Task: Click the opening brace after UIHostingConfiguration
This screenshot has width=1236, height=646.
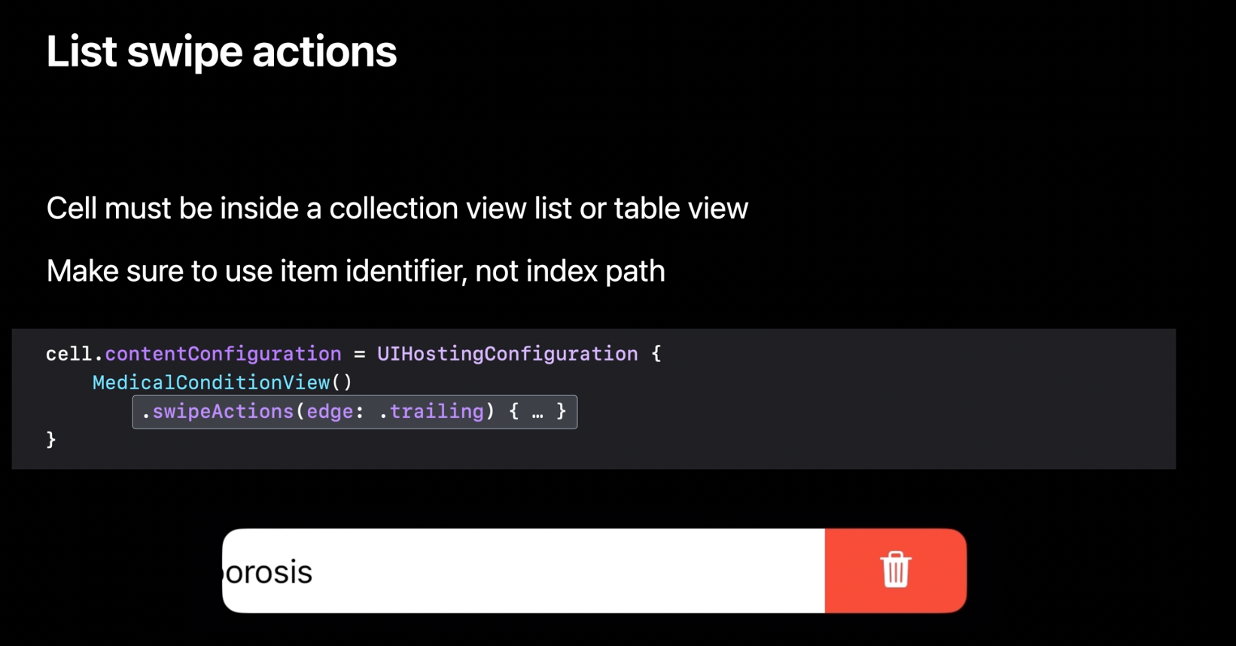Action: (x=656, y=354)
